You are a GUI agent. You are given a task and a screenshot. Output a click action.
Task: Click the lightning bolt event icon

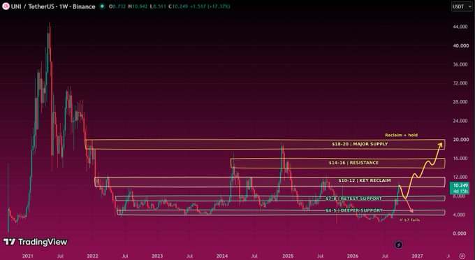point(399,245)
